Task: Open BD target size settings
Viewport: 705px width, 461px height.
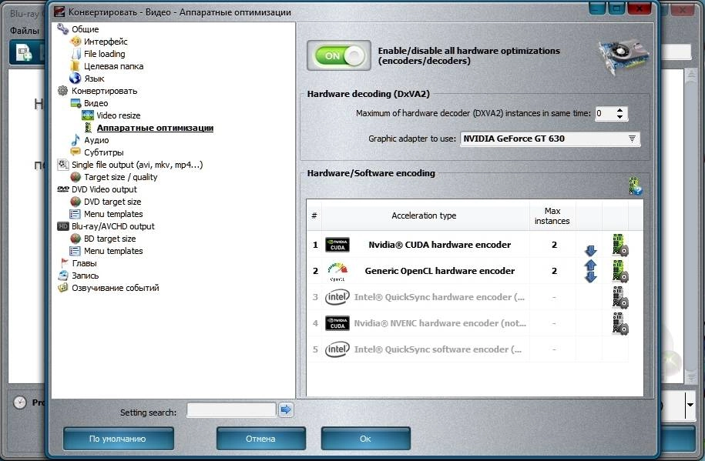Action: [x=109, y=239]
